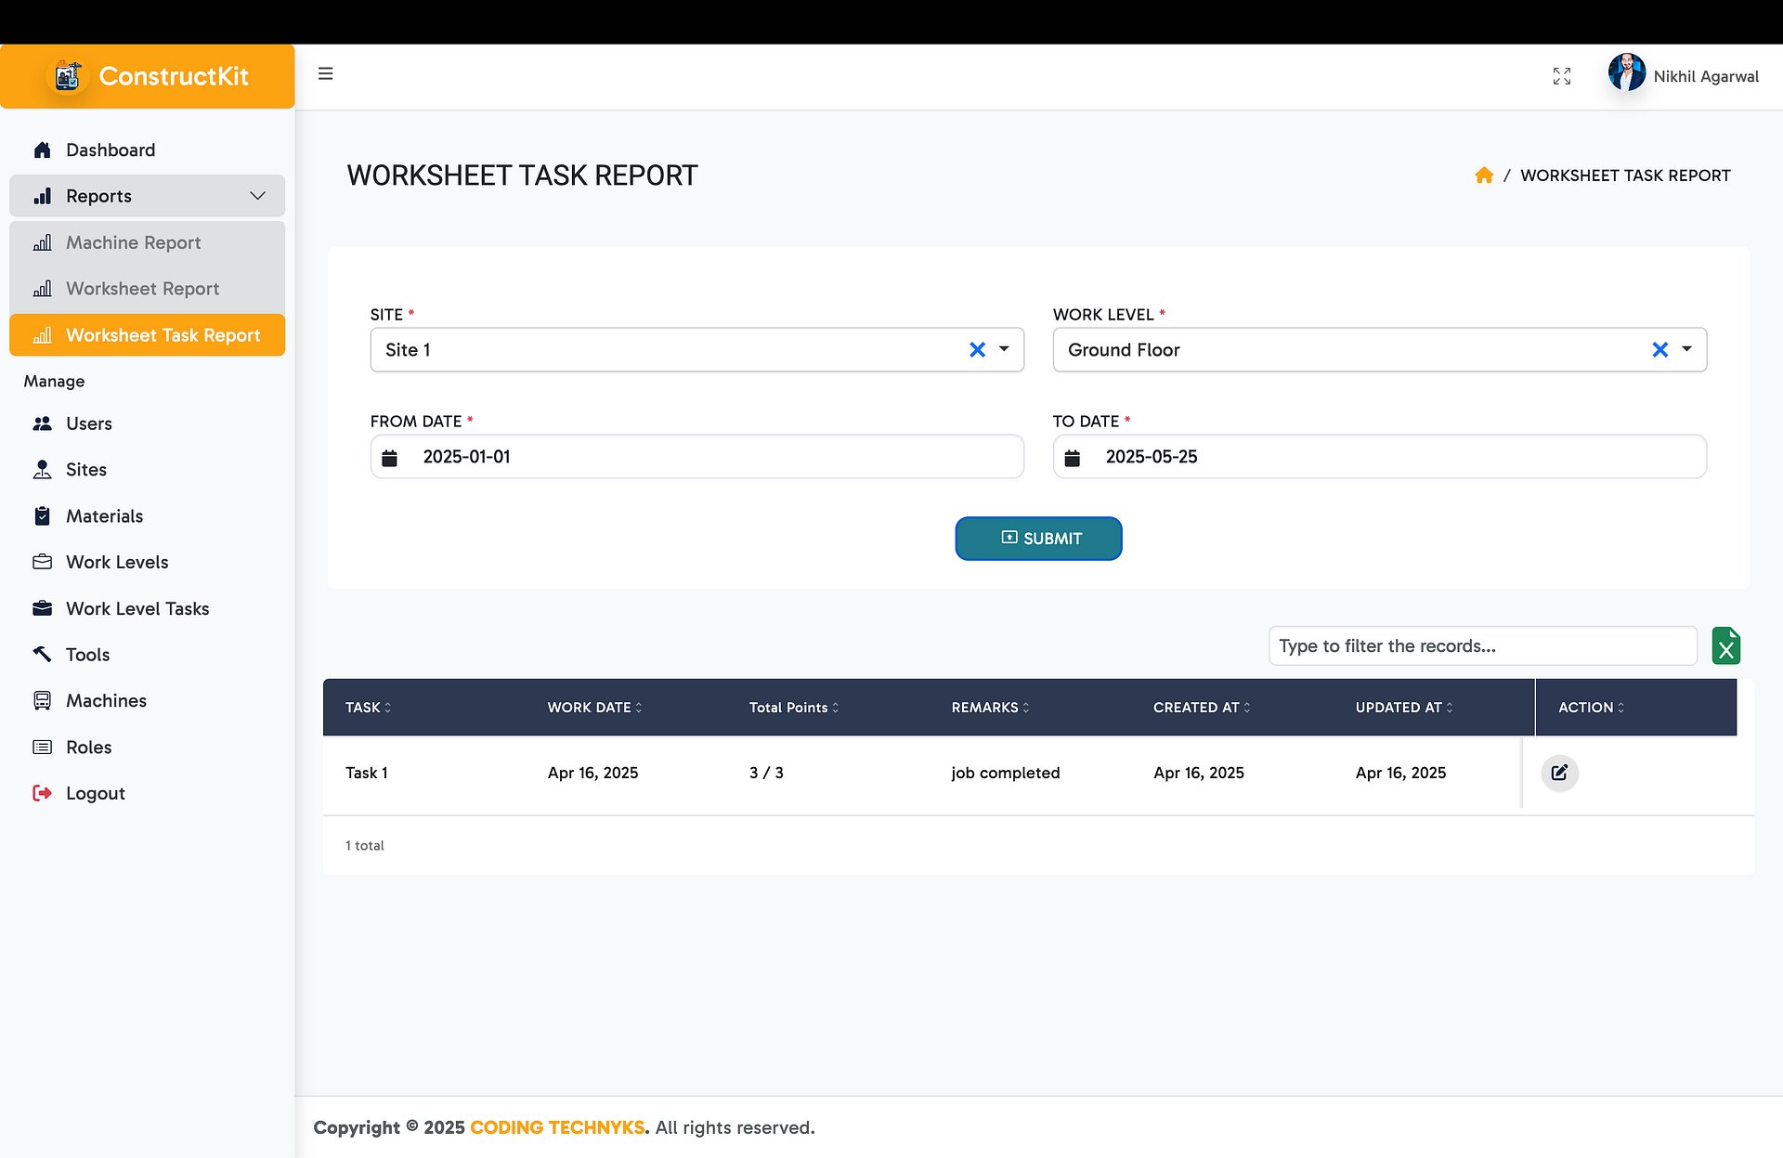This screenshot has height=1158, width=1783.
Task: Click the 'job completed' remarks cell
Action: 1005,773
